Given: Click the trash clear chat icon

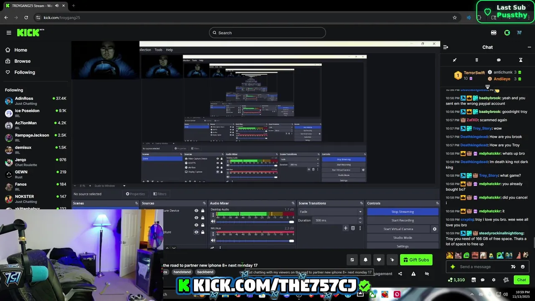Looking at the screenshot, I should click(476, 60).
